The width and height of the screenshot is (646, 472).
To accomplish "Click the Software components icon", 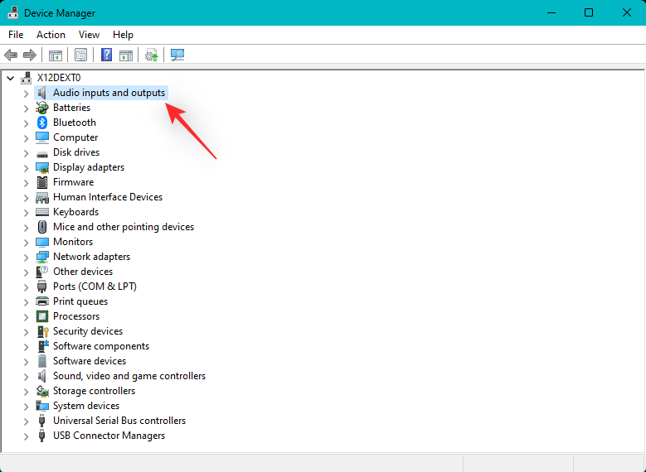I will [x=42, y=346].
